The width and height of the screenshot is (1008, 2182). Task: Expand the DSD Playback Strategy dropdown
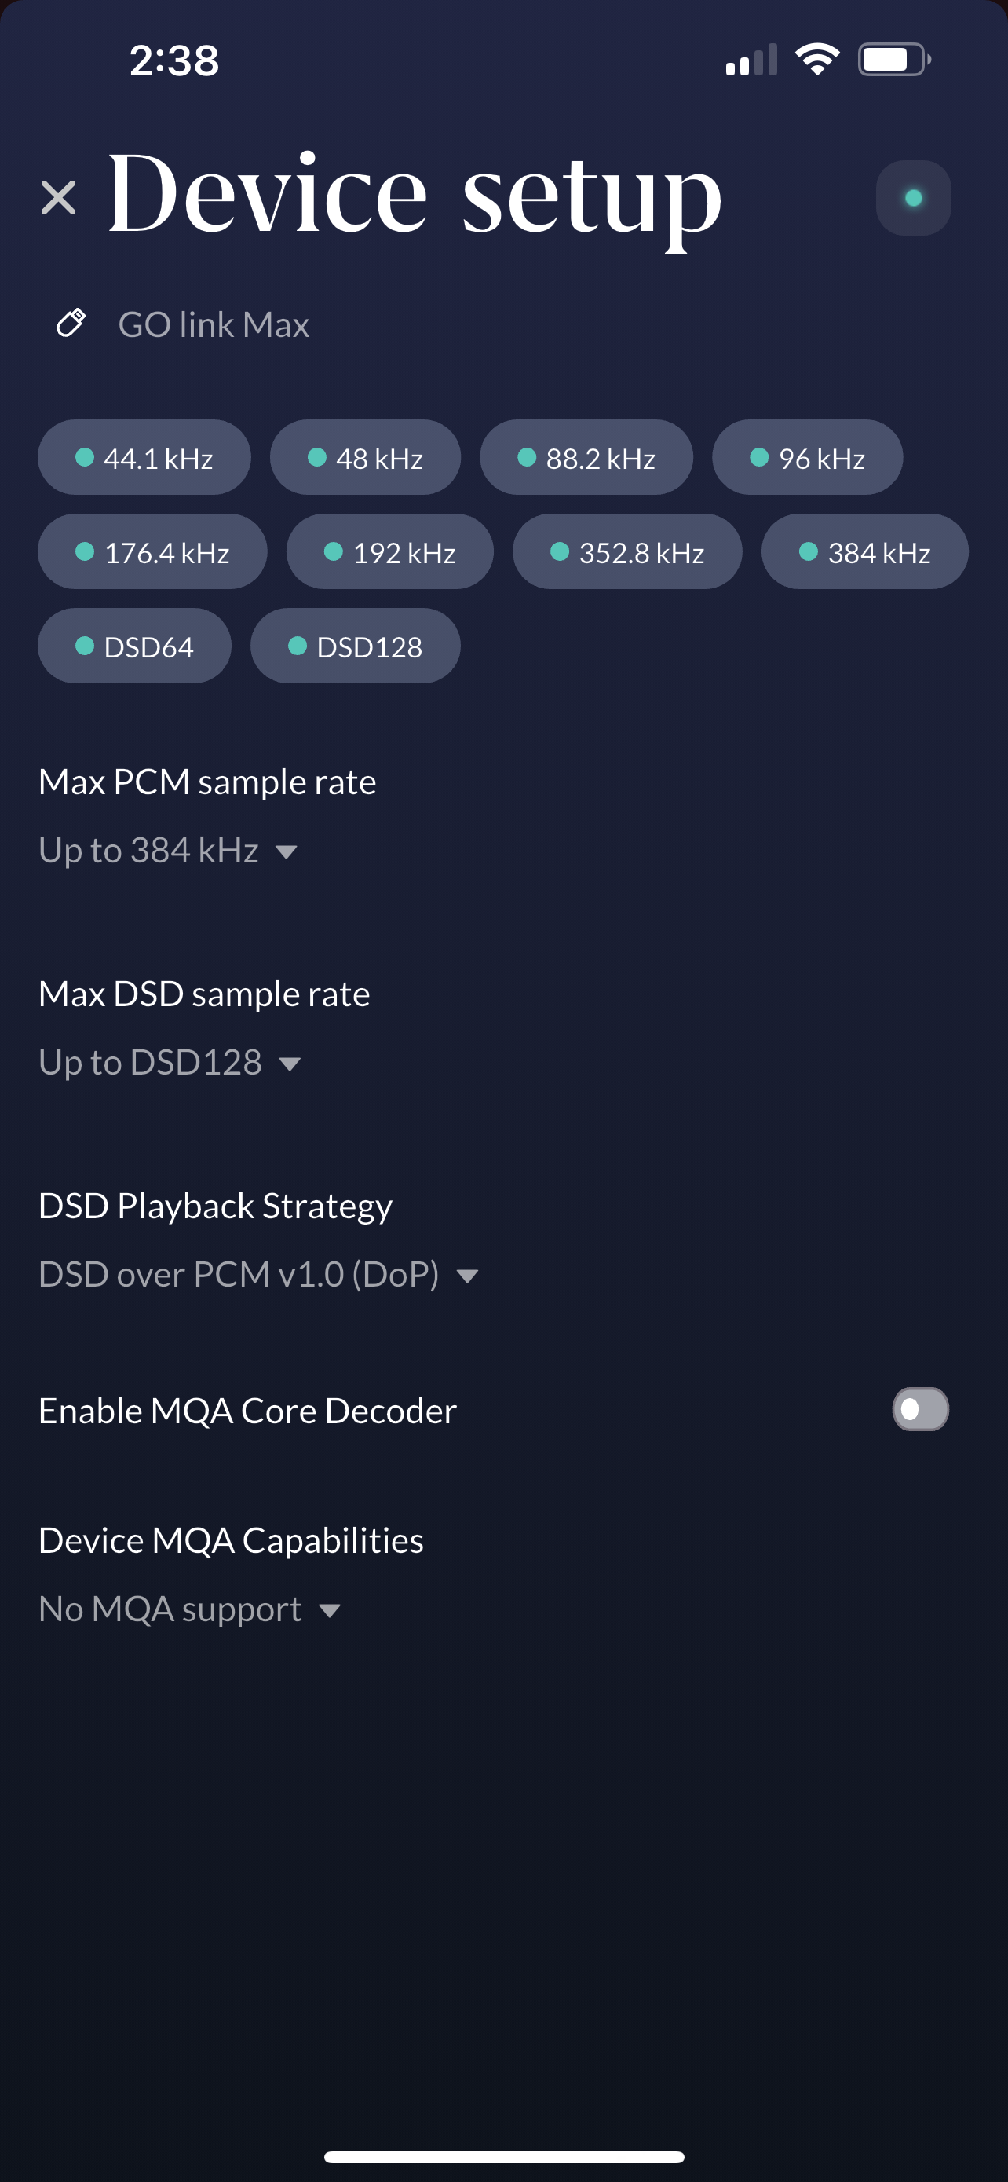pos(258,1274)
